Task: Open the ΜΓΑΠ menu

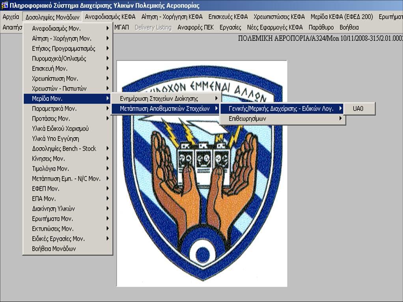Action: 121,28
